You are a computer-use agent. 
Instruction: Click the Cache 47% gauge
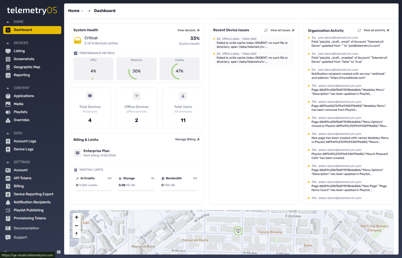click(180, 69)
